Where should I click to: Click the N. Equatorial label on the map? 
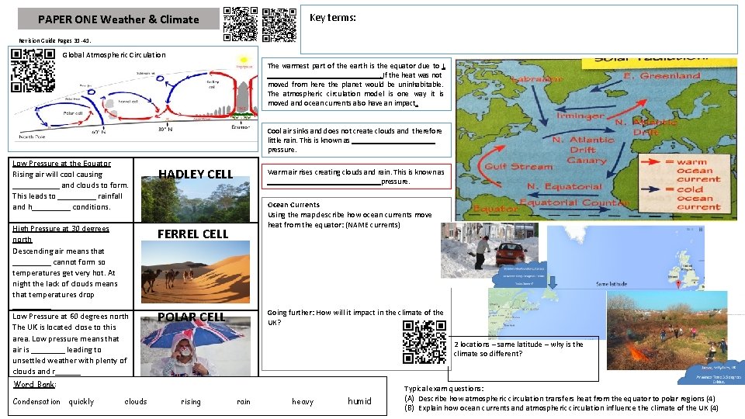564,186
